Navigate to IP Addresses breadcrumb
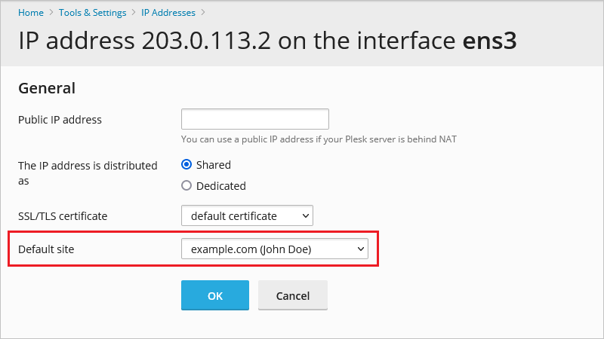 168,13
